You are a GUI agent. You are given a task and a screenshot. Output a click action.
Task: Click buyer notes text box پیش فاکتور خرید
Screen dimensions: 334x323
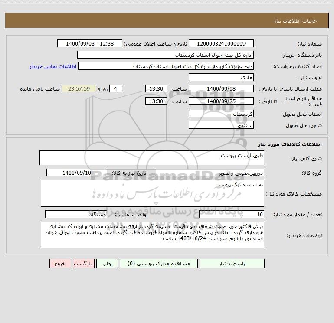152,235
